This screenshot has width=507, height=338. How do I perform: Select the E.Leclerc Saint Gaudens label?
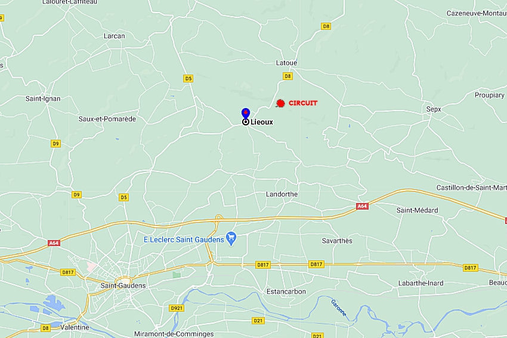pos(184,239)
